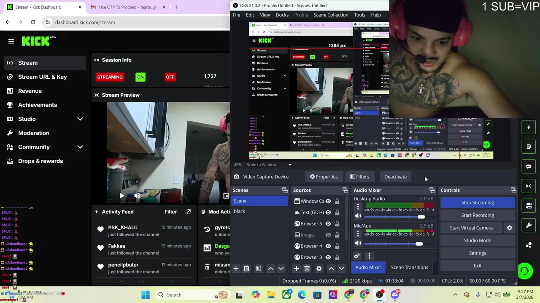The image size is (540, 303).
Task: Float the Scenes dock
Action: [285, 190]
